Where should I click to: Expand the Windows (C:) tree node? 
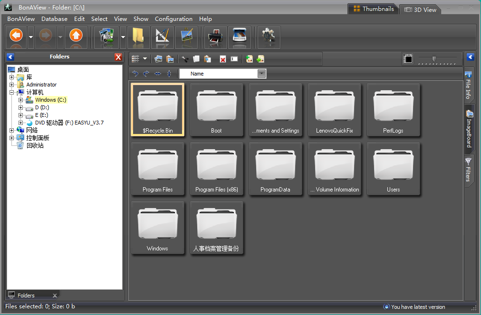[20, 100]
